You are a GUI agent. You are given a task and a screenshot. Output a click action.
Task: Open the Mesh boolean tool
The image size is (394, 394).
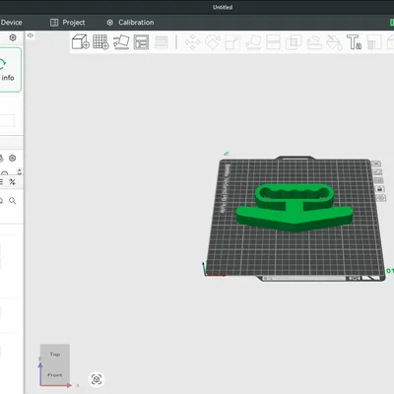coord(294,42)
